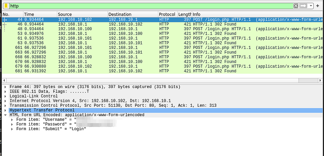324x156 pixels.
Task: Sort packets by the Time column
Action: point(39,14)
